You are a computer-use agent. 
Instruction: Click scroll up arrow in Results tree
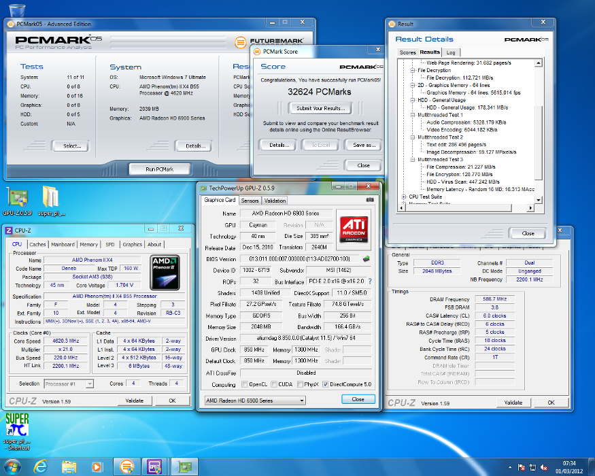click(539, 63)
